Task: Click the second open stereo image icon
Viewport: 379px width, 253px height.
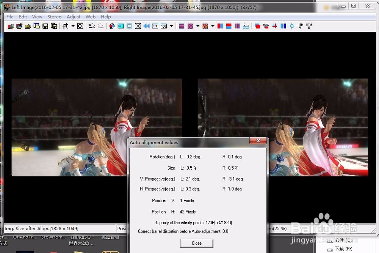Action: [x=19, y=26]
